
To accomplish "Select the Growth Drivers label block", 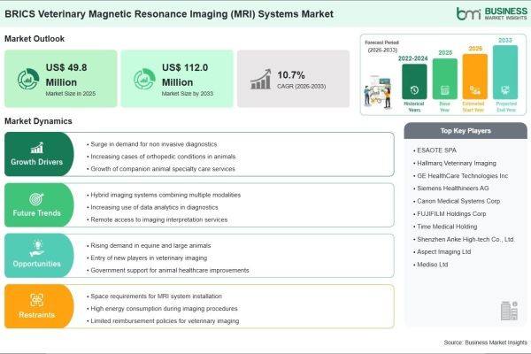I will click(x=39, y=154).
